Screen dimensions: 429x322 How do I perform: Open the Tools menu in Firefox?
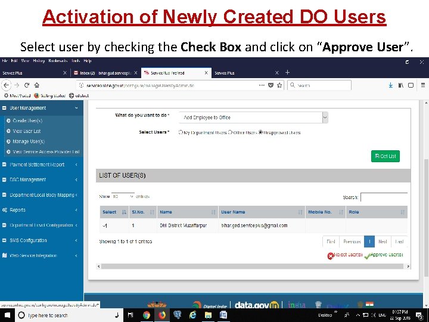pyautogui.click(x=76, y=61)
